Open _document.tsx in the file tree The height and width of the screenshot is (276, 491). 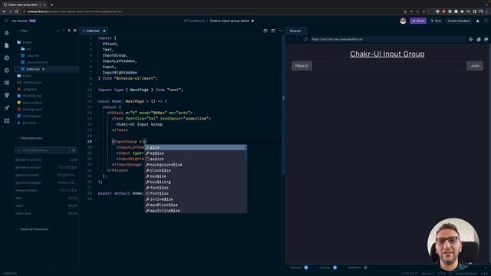(38, 62)
